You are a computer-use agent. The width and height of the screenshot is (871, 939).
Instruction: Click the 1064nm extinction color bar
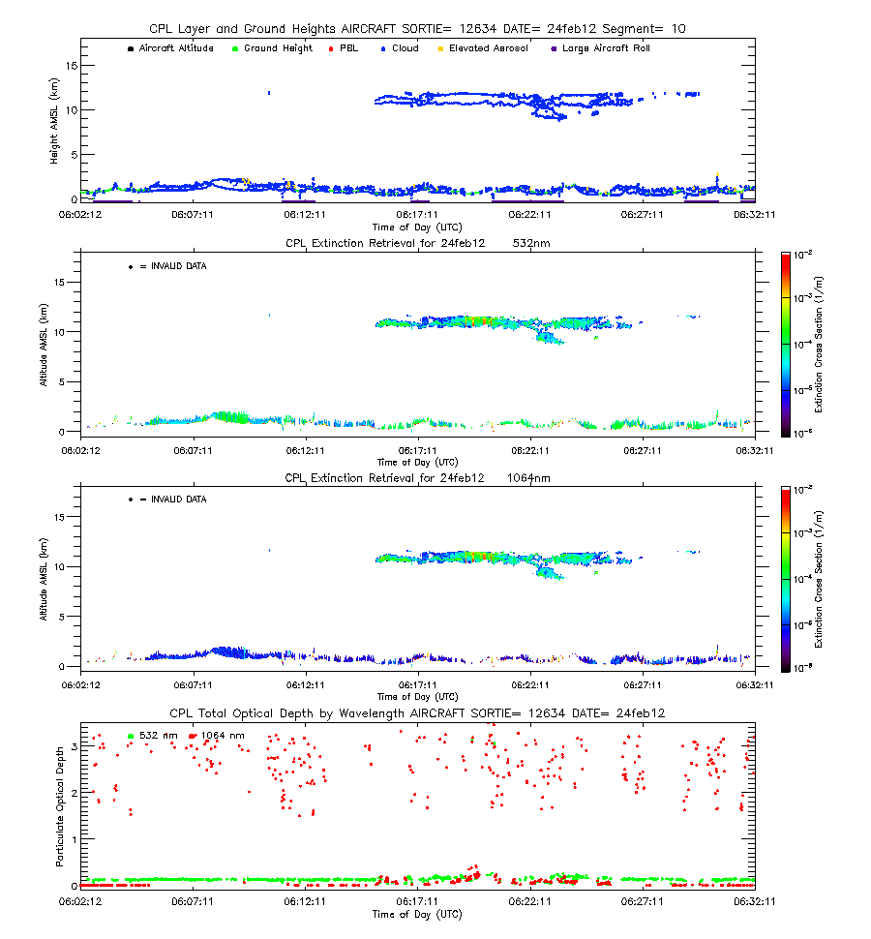click(786, 579)
